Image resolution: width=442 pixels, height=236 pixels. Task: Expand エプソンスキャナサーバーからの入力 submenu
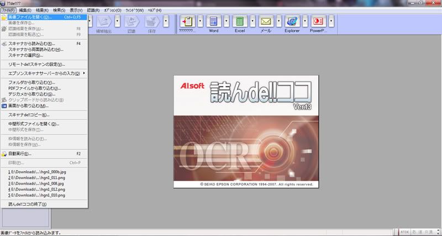(x=44, y=74)
